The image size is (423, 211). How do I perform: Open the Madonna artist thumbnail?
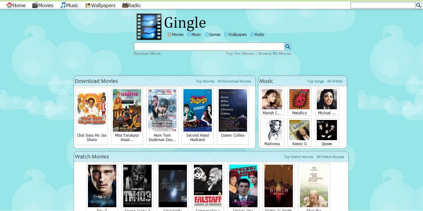coord(272,130)
